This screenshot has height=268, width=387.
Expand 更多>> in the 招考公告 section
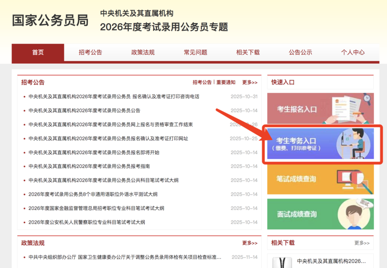(250, 82)
